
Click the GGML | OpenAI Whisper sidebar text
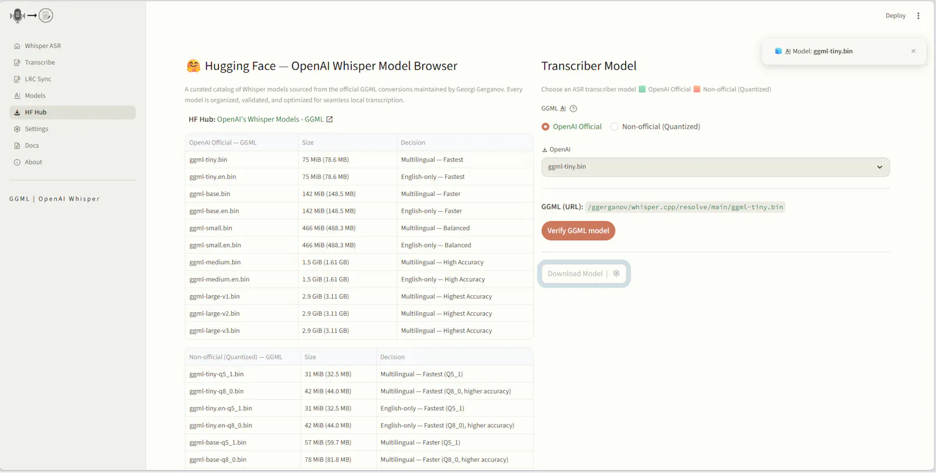pyautogui.click(x=54, y=199)
